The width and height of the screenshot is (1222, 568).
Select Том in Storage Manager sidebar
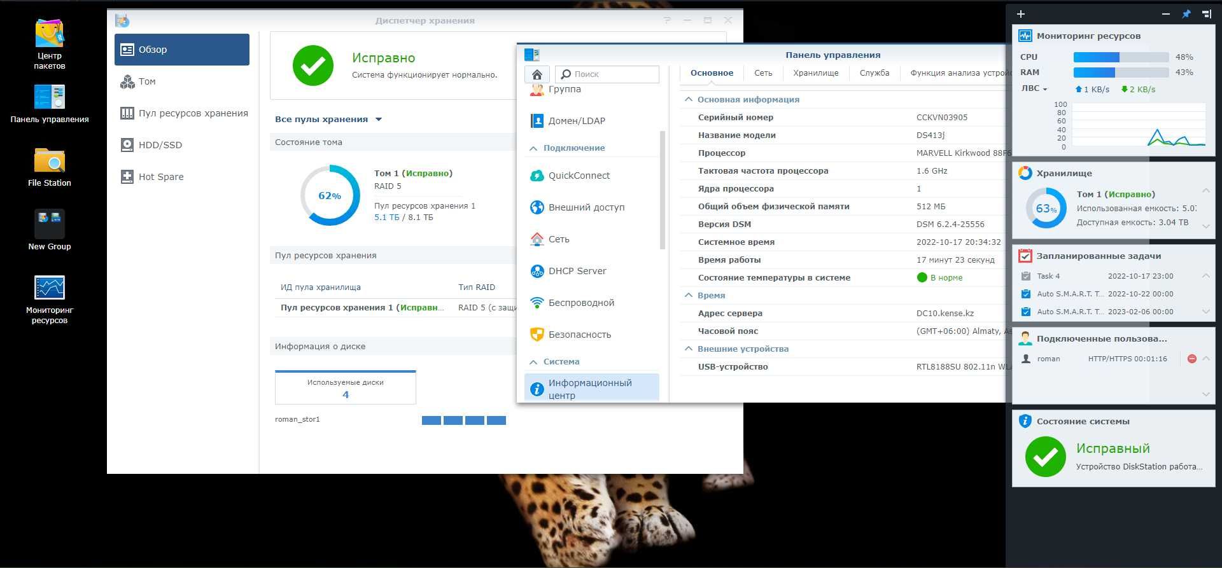coord(182,81)
